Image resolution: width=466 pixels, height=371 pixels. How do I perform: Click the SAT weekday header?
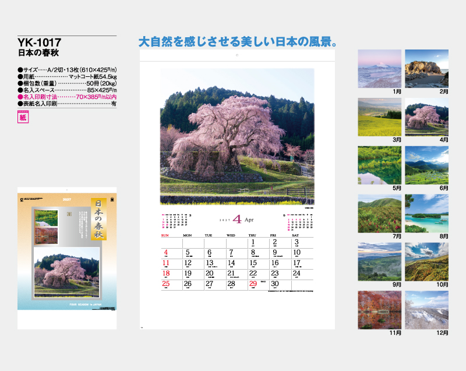pos(295,235)
